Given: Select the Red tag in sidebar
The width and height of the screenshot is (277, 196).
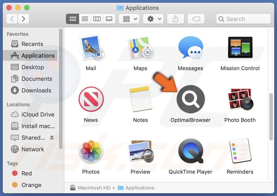Looking at the screenshot, I should pos(30,173).
